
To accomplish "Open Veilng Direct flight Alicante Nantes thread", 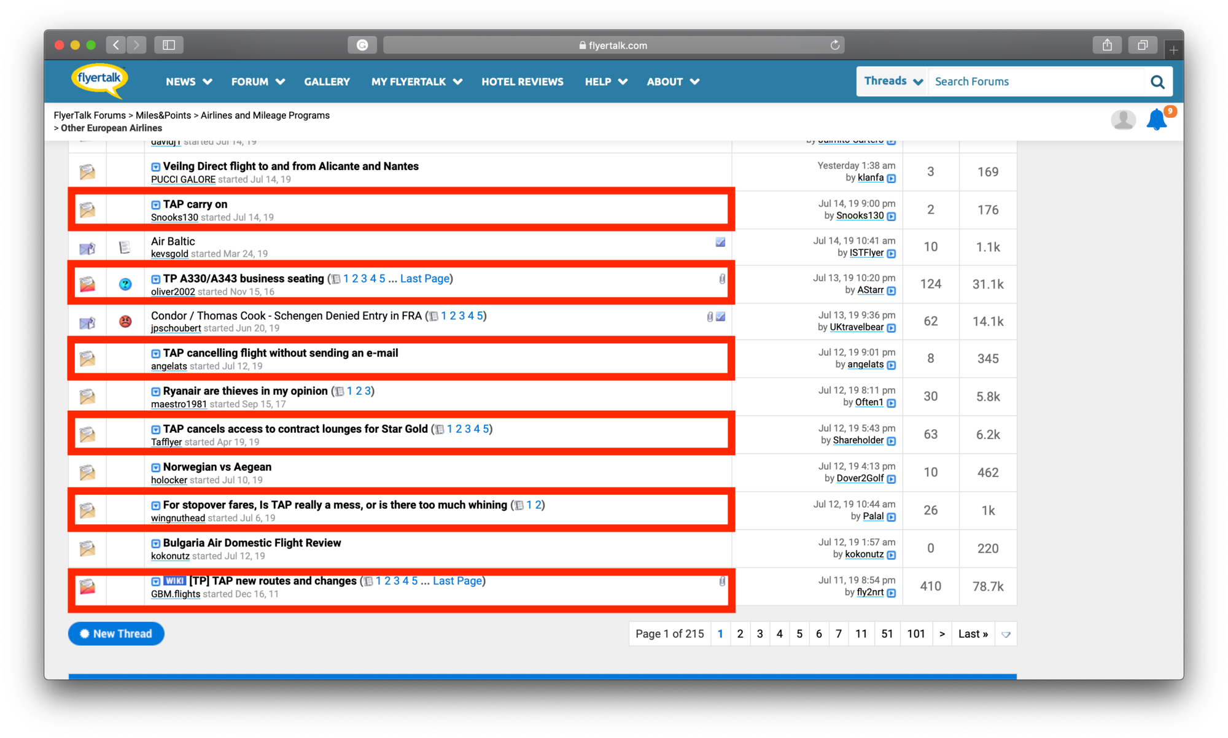I will click(290, 166).
